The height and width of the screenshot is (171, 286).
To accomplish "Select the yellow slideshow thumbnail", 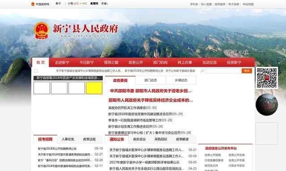I will tap(94, 88).
